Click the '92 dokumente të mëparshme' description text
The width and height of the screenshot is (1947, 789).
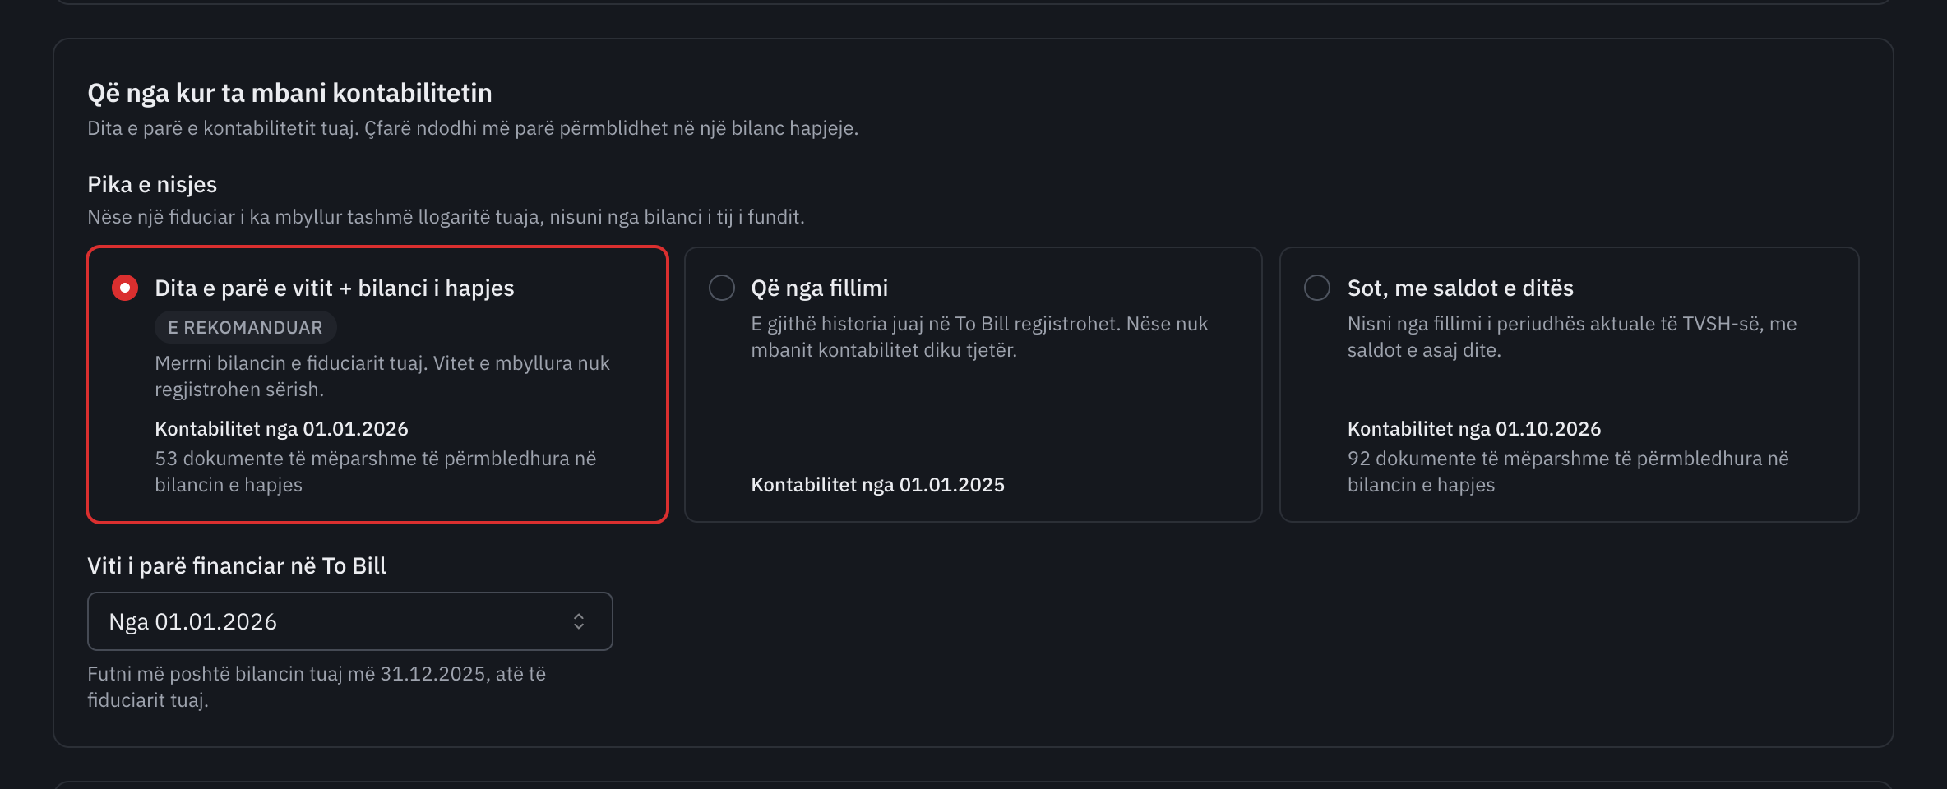point(1568,472)
